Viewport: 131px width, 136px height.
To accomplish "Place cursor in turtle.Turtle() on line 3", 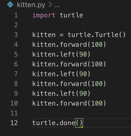I will pos(96,35).
